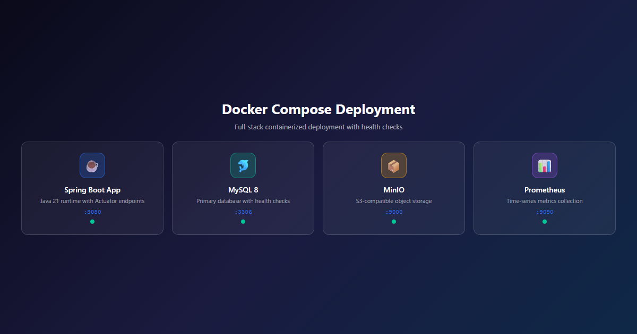Click the :9000 port label
Viewport: 637px width, 334px height.
[394, 212]
